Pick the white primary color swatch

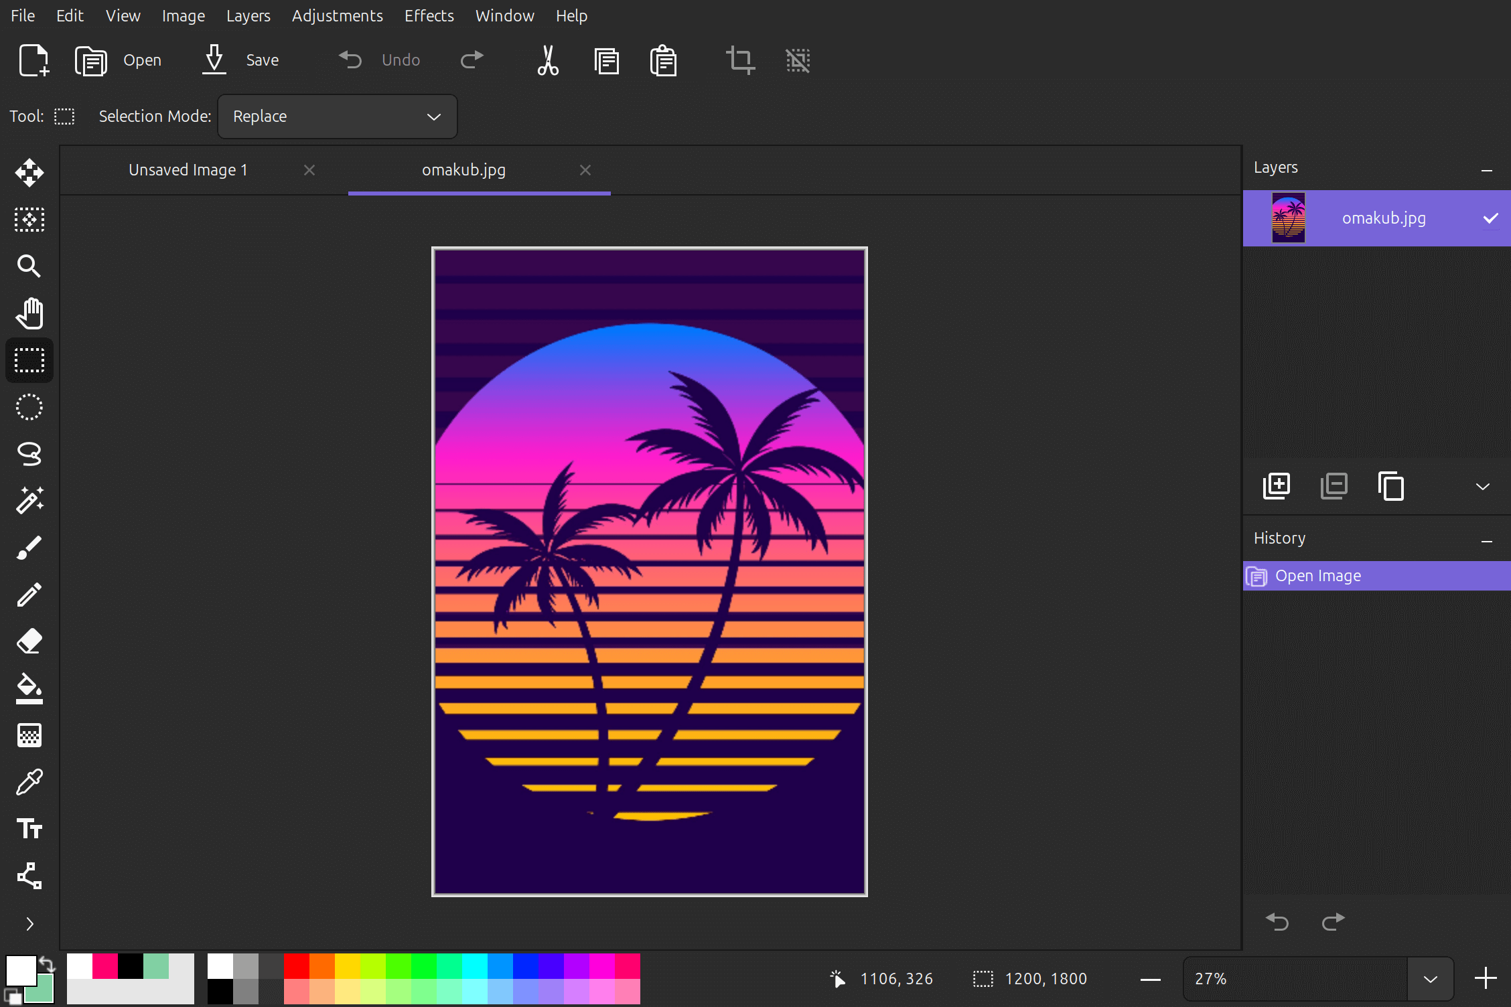(21, 970)
